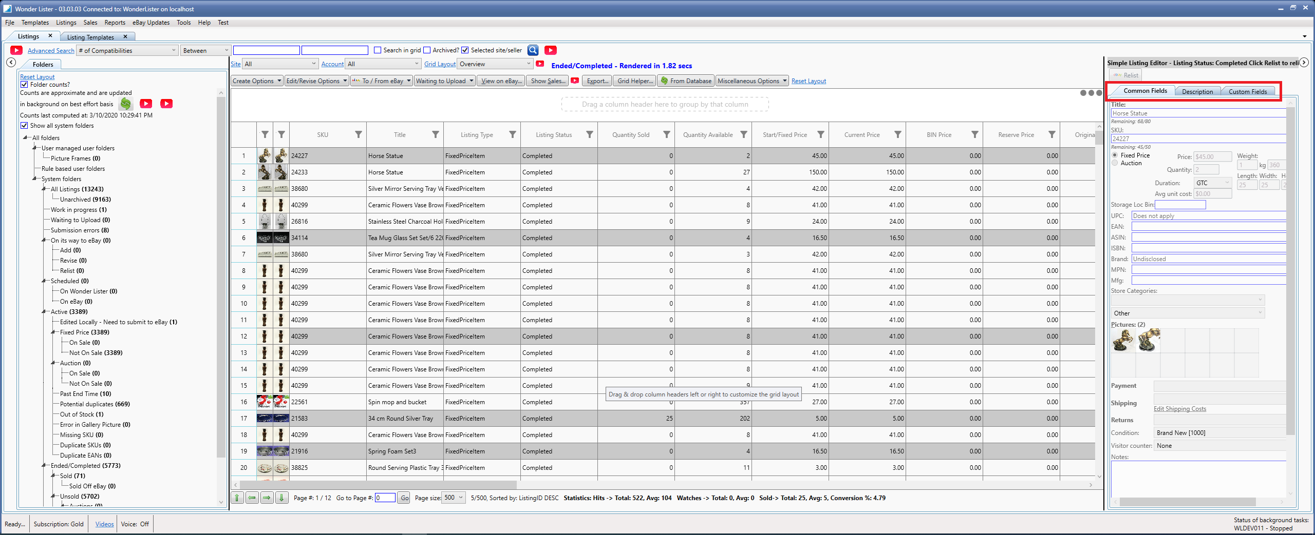Jump to last page with green down arrow
The image size is (1315, 535).
(x=281, y=498)
